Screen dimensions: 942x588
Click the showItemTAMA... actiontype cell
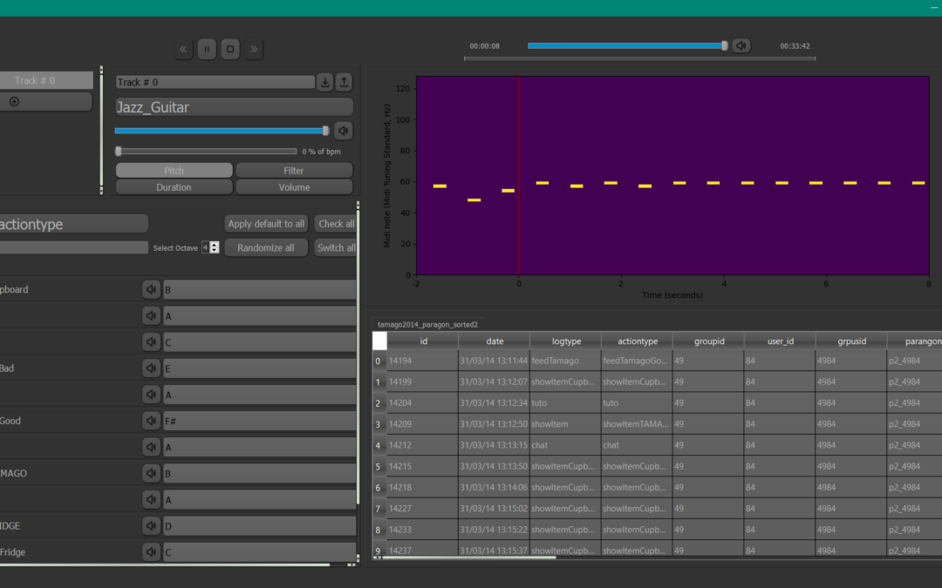click(637, 424)
